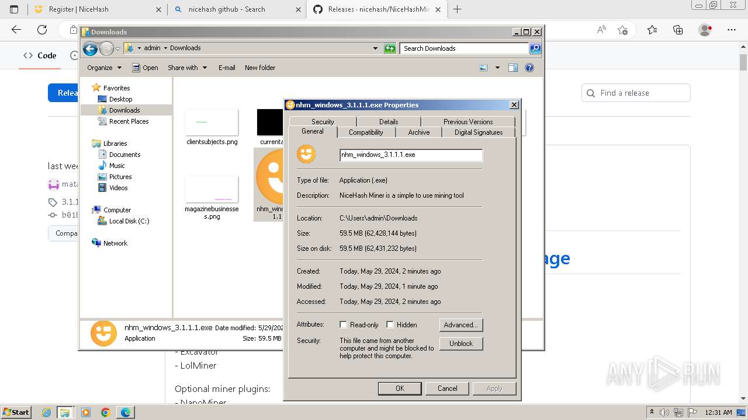Click the Search Downloads box
748x420 pixels.
coord(465,48)
